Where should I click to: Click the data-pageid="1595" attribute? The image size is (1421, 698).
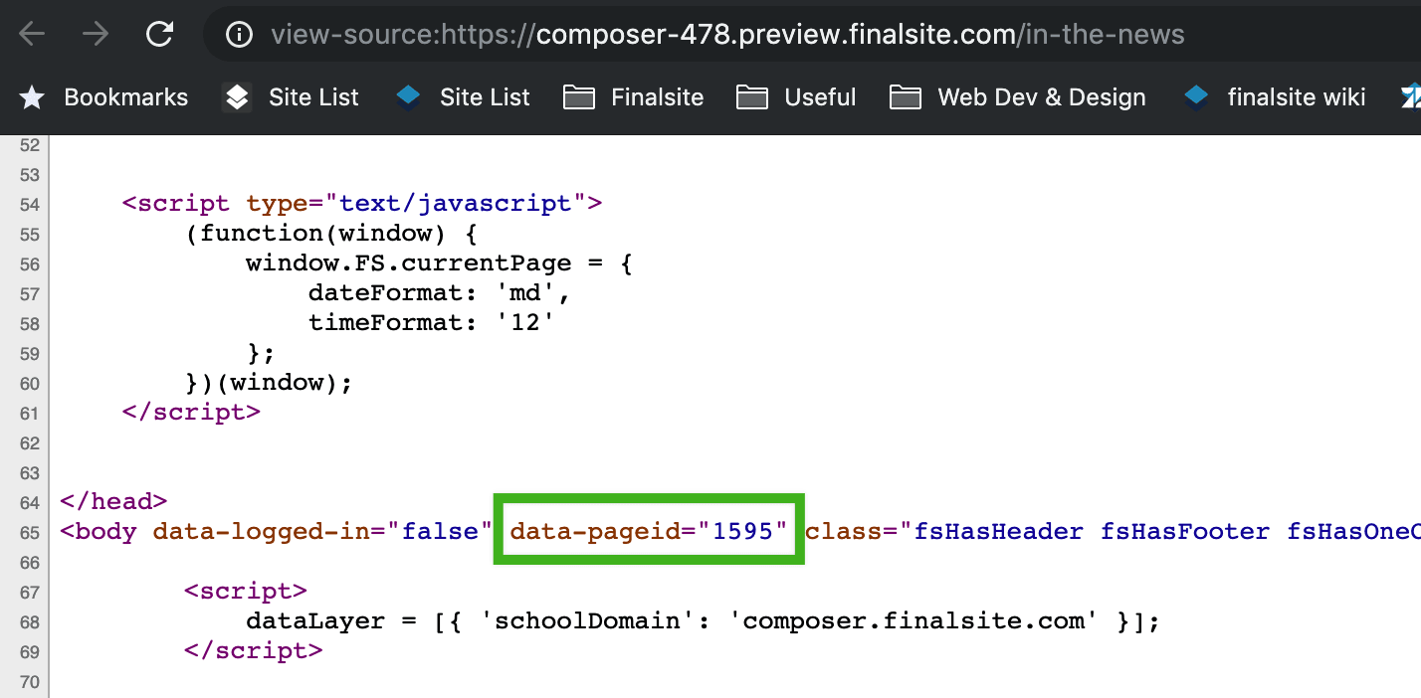pyautogui.click(x=649, y=531)
